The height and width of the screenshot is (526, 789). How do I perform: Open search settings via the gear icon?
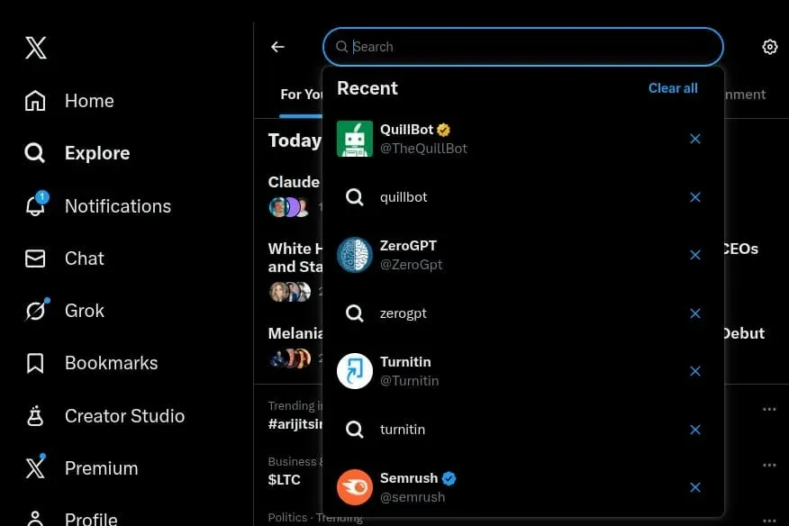[769, 46]
